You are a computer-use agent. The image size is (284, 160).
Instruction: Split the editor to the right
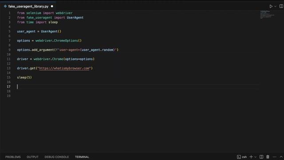tap(281, 6)
